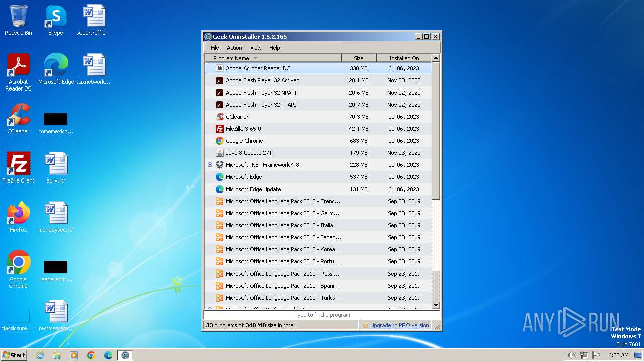This screenshot has height=362, width=644.
Task: Open the File menu
Action: pos(215,48)
